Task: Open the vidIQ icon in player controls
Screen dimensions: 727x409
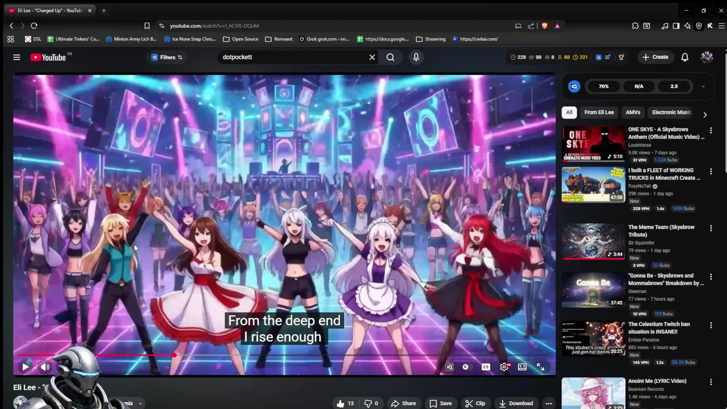Action: (x=449, y=367)
